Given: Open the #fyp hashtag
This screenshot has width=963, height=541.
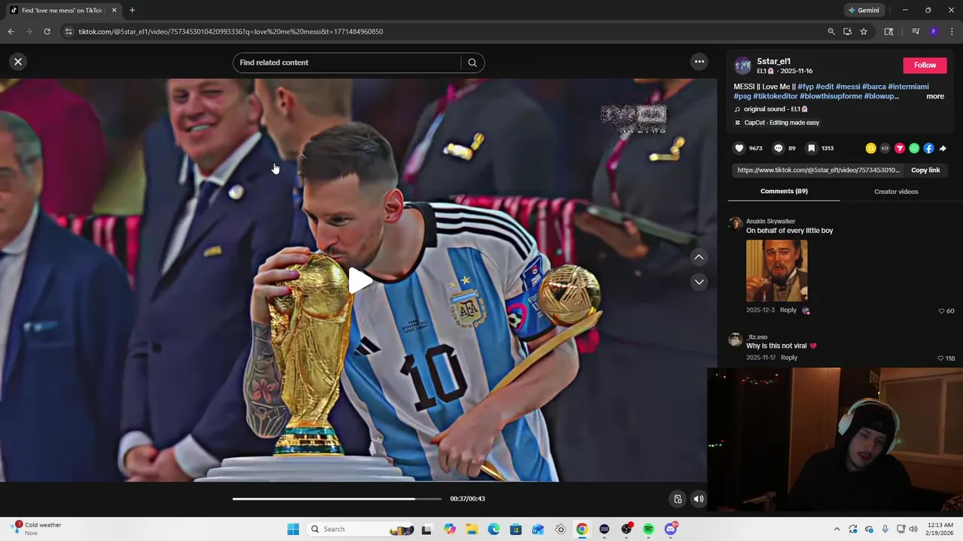Looking at the screenshot, I should (806, 86).
